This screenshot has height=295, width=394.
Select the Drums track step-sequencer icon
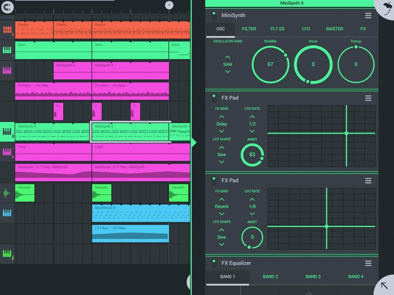(7, 30)
